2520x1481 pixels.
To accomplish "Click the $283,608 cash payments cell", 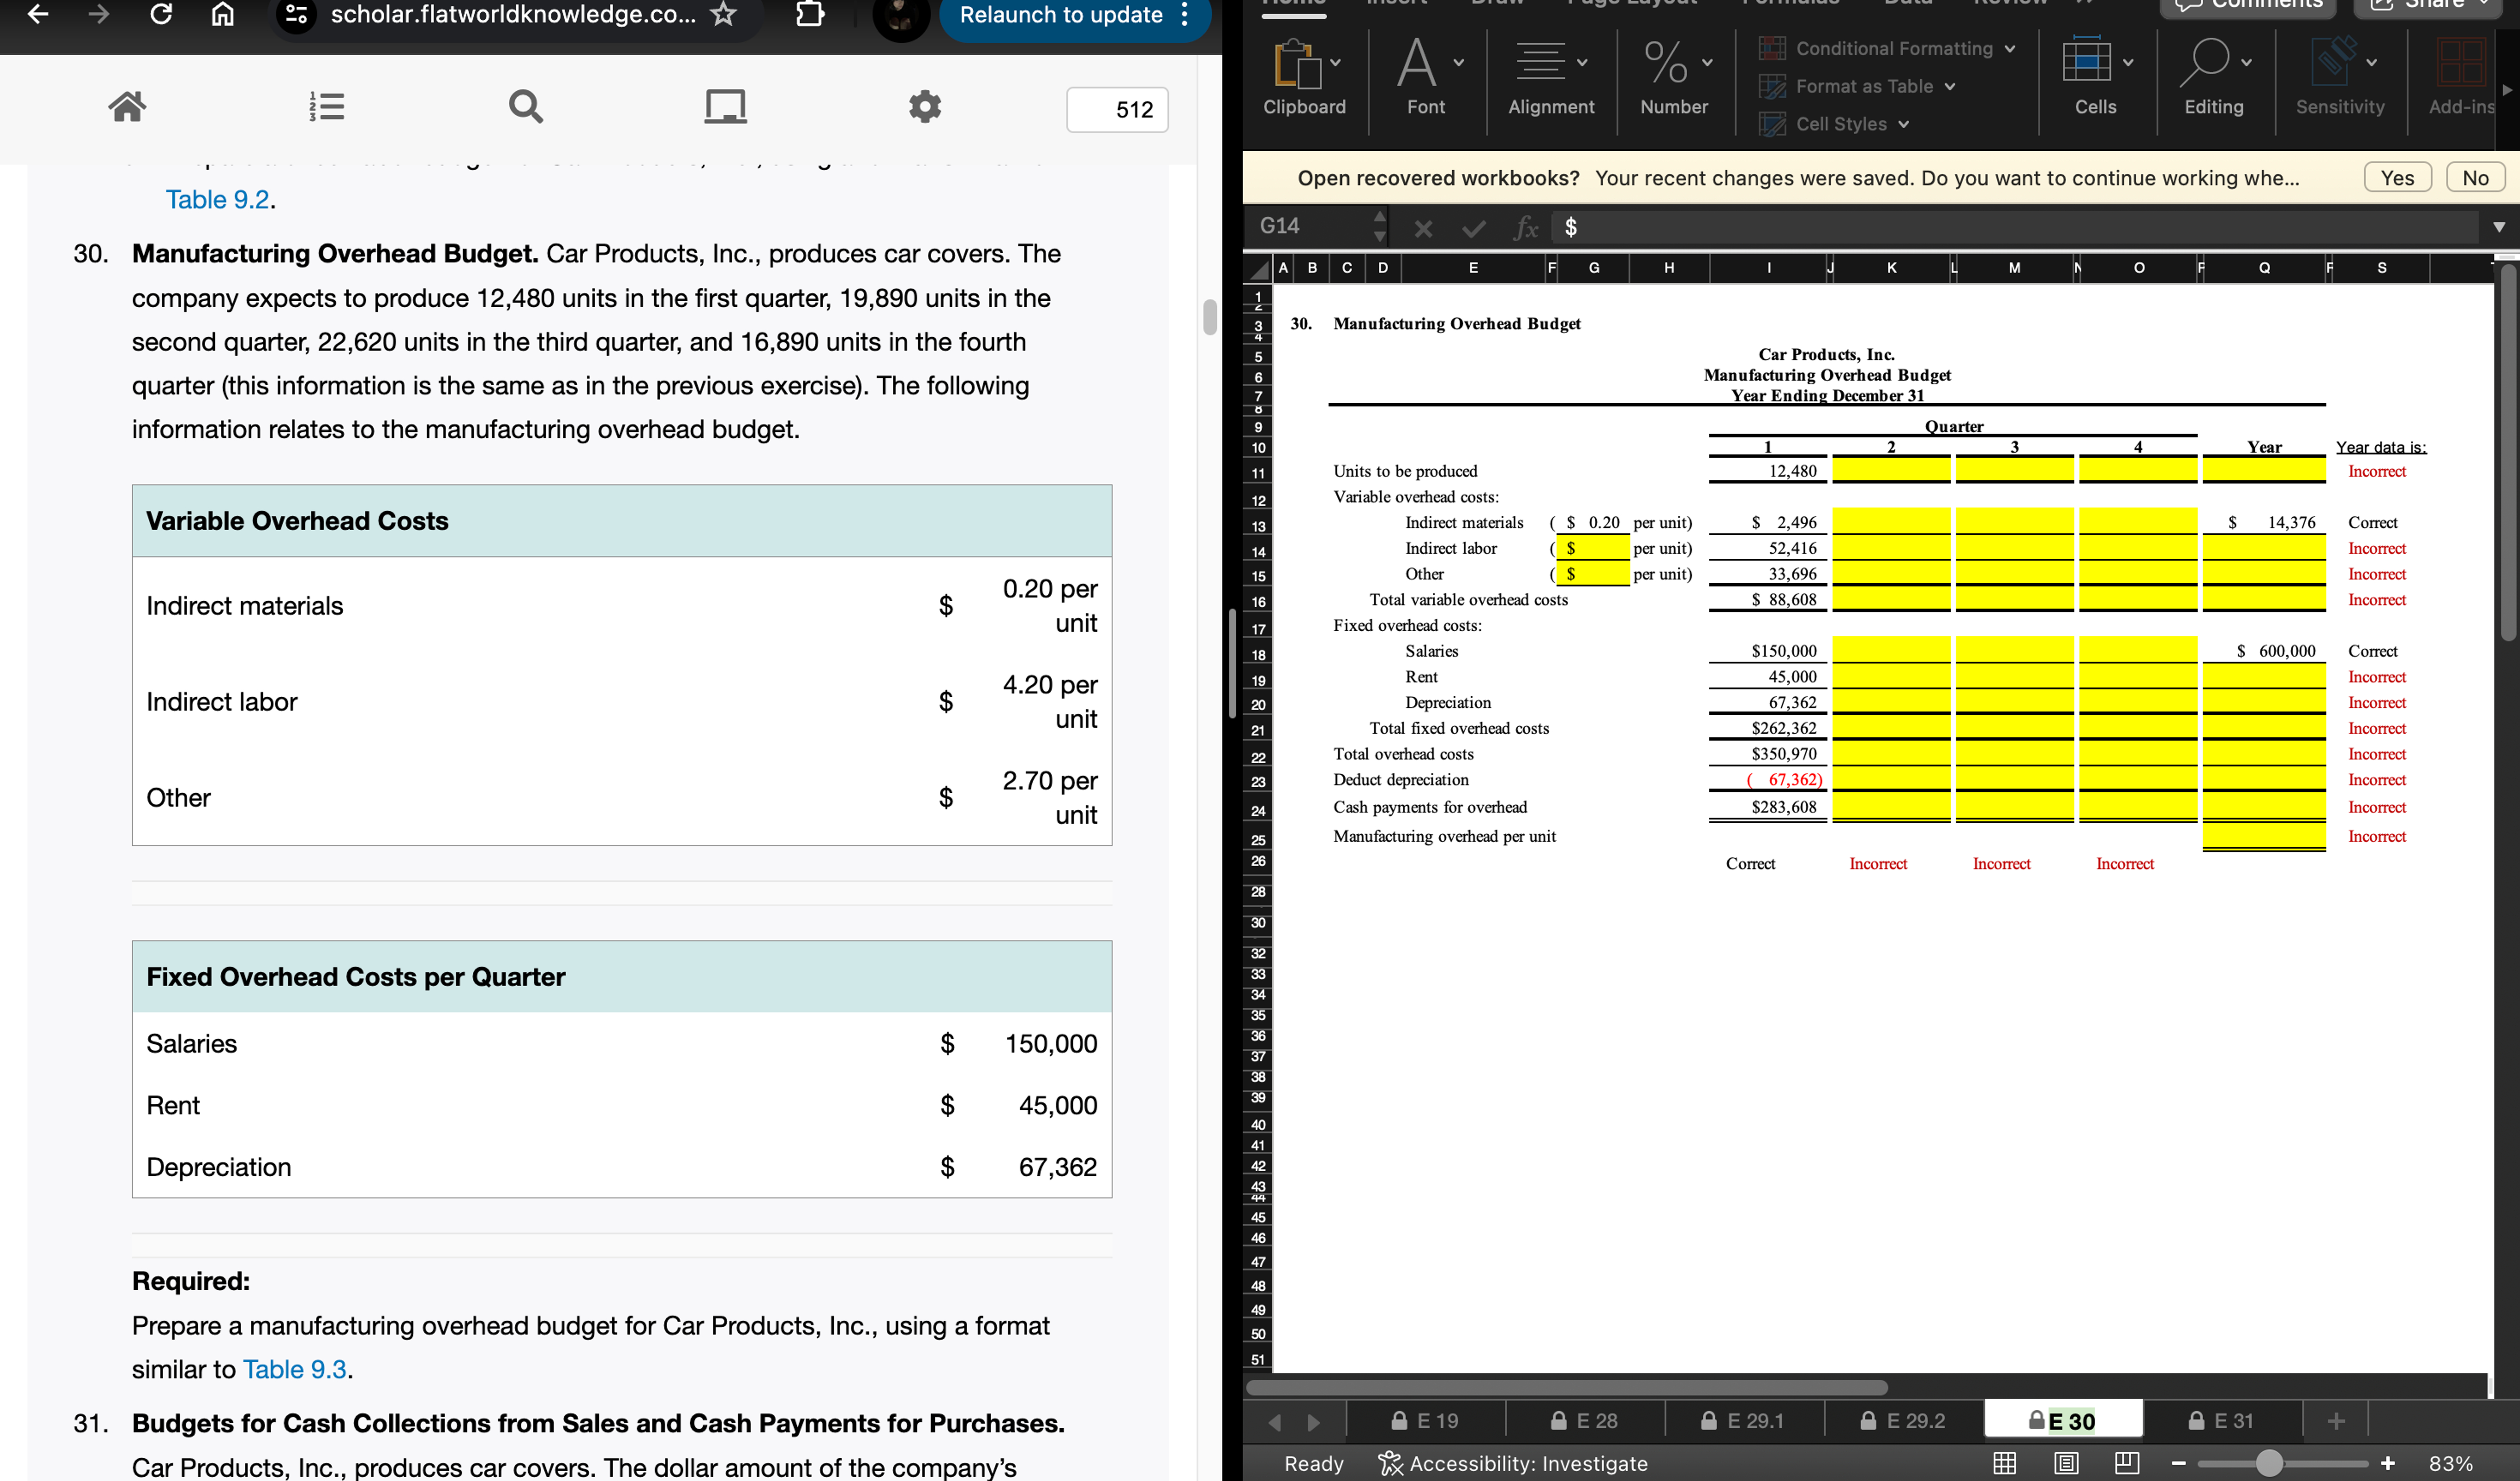I will point(1768,807).
